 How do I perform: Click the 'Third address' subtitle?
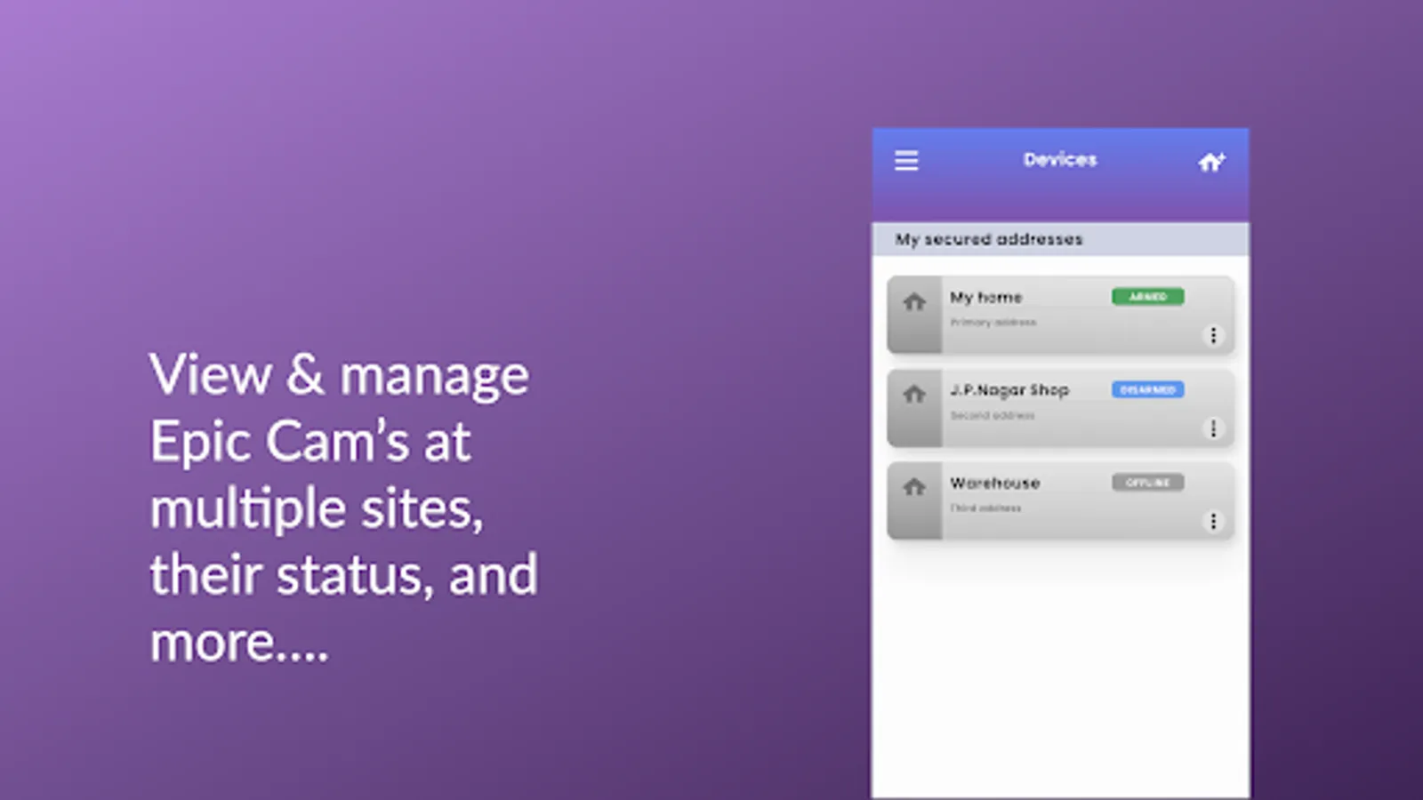(985, 508)
